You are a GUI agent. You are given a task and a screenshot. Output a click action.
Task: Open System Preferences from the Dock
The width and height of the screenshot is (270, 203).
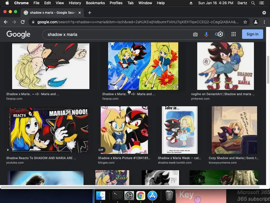(x=129, y=196)
